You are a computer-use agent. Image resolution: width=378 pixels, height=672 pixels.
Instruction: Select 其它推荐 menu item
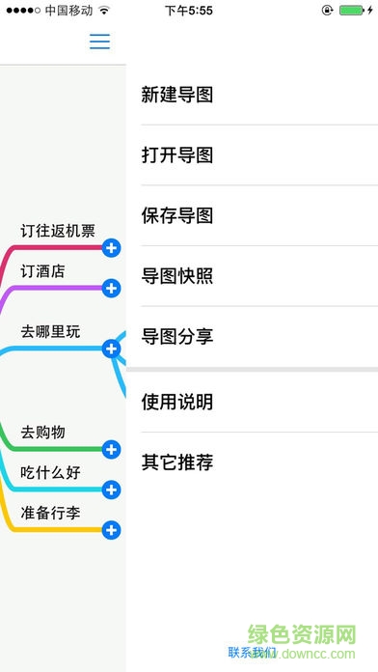pyautogui.click(x=252, y=462)
